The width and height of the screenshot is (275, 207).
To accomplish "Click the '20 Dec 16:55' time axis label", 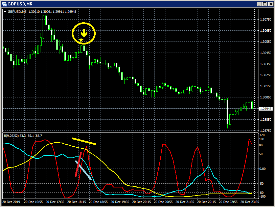I will click(x=33, y=202).
